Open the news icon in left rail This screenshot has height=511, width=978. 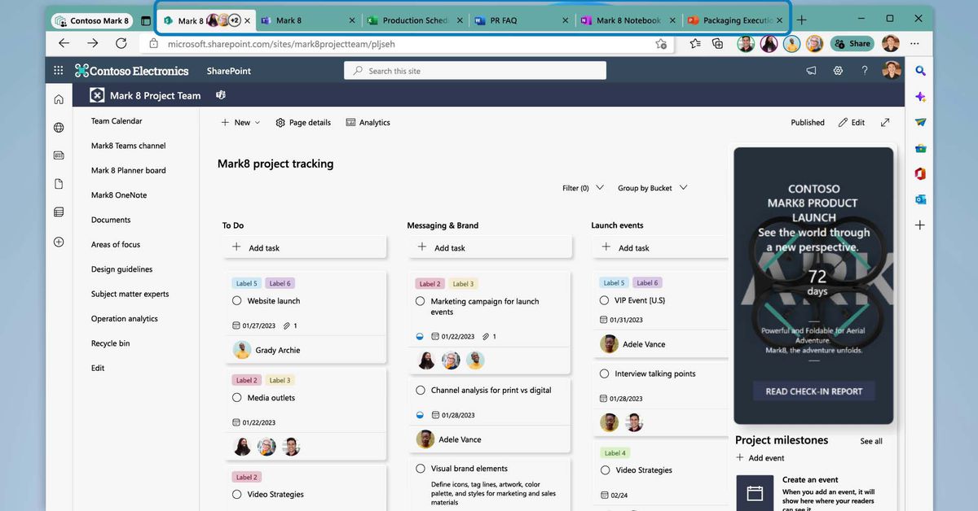point(59,155)
